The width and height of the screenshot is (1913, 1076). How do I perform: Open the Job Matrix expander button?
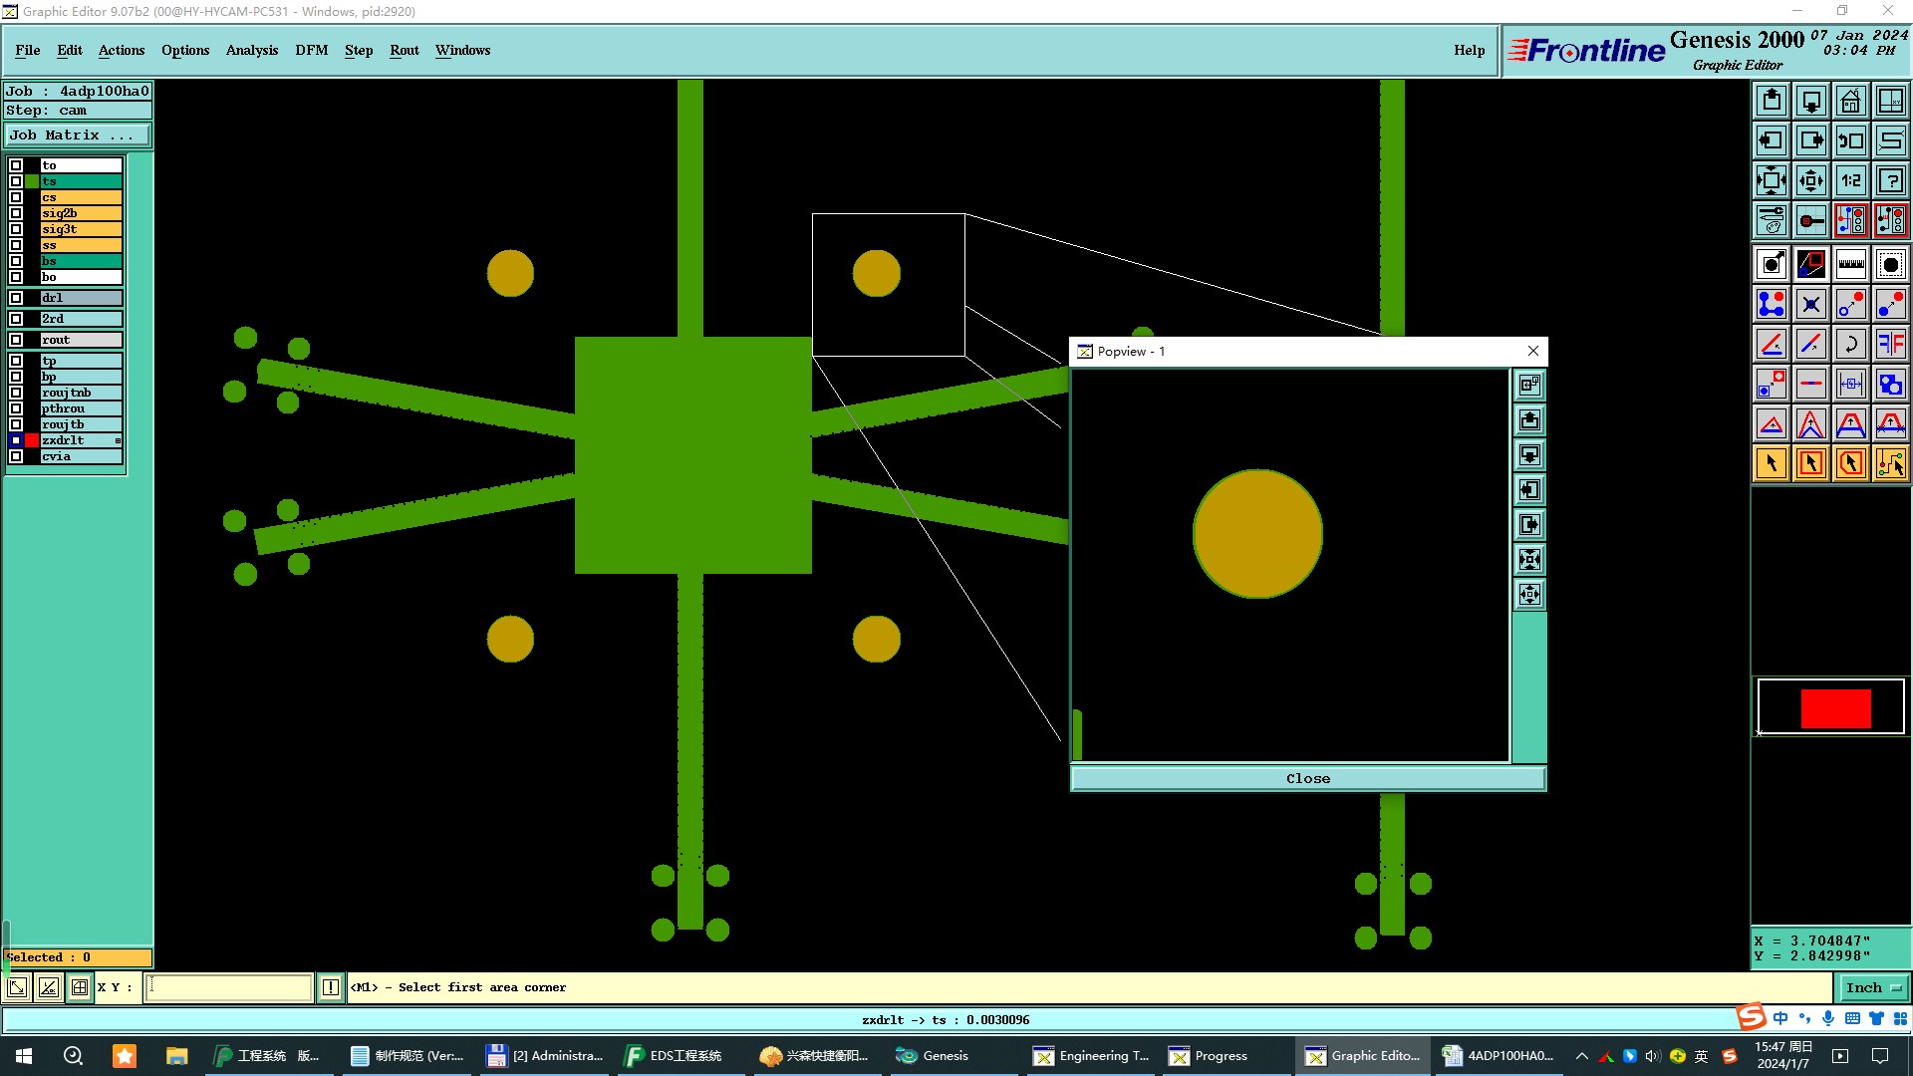click(78, 134)
